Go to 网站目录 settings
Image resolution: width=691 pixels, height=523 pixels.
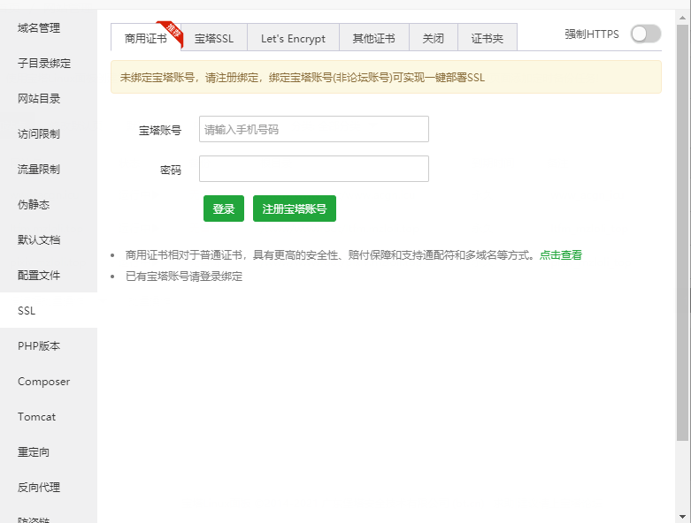click(49, 99)
